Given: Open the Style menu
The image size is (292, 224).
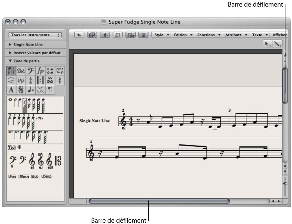Looking at the screenshot, I should [x=161, y=35].
